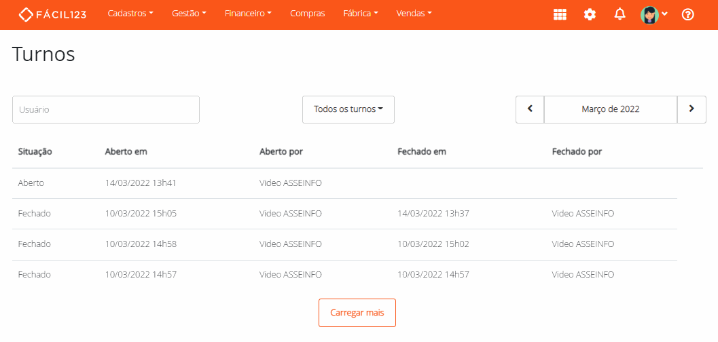Click Video ASSEINFO in the Aberto row
Screen dimensions: 718x342
point(291,183)
